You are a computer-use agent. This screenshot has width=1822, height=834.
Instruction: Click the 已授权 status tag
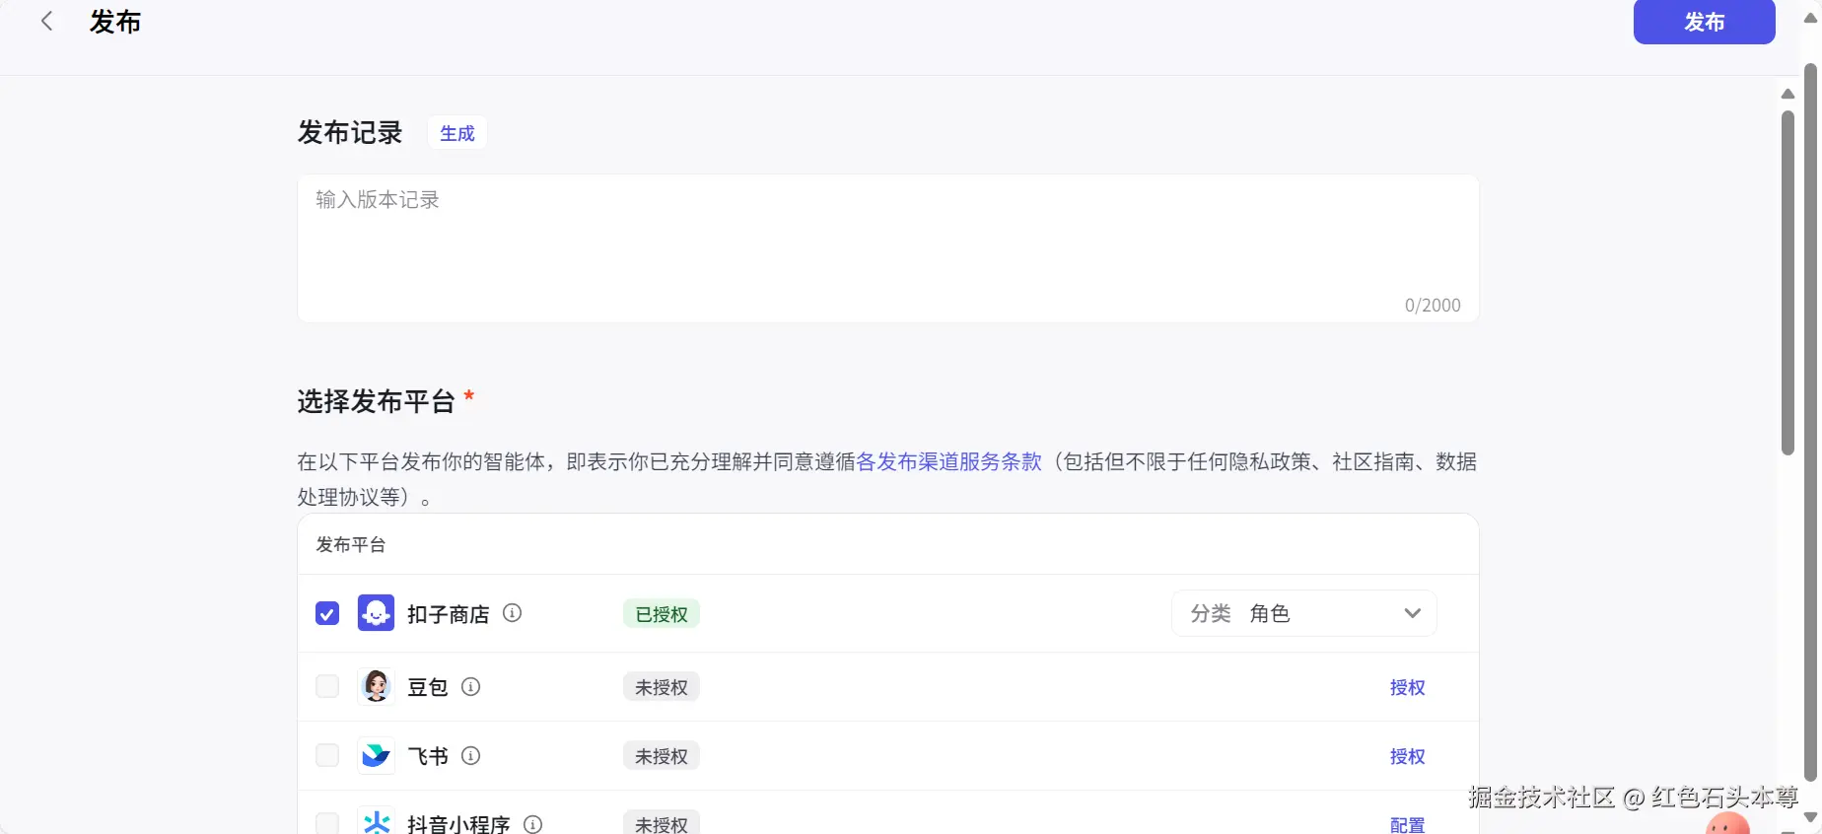click(x=662, y=614)
